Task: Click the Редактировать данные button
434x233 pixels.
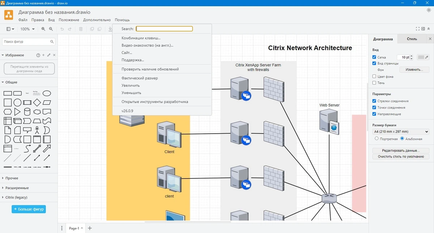Action: [x=401, y=150]
